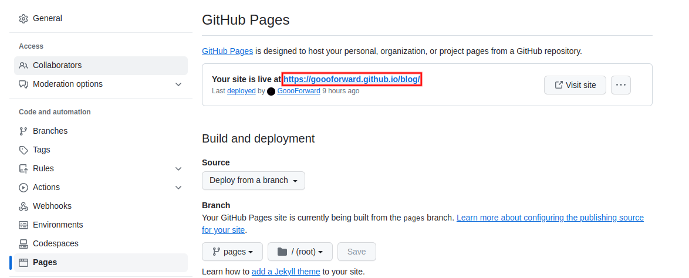Open the pages branch selector dropdown

[x=232, y=252]
